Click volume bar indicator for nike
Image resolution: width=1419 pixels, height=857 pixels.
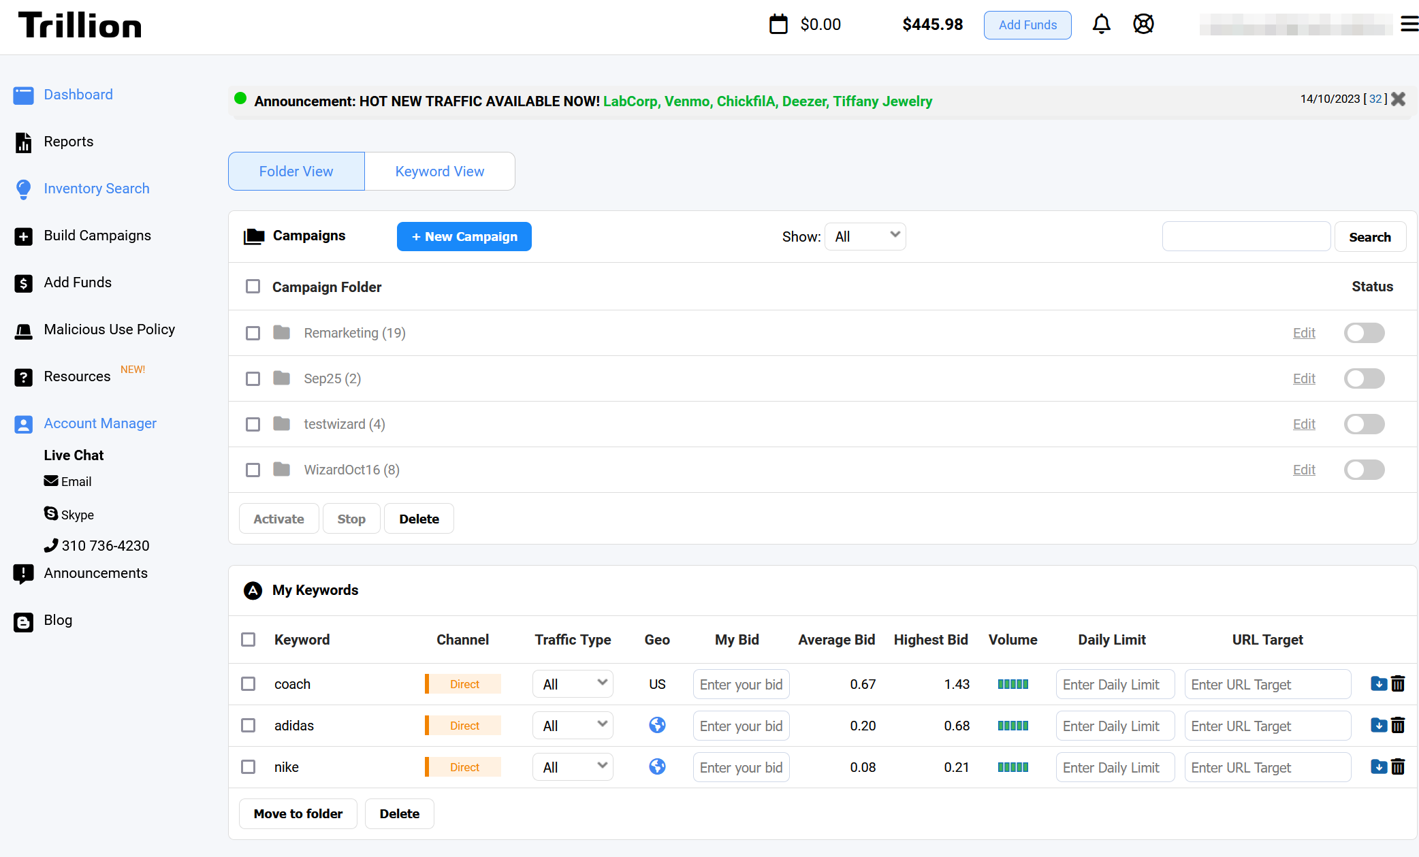[x=1013, y=767]
